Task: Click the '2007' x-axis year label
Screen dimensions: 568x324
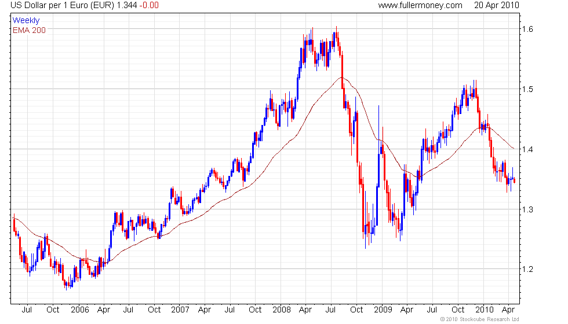Action: (180, 310)
